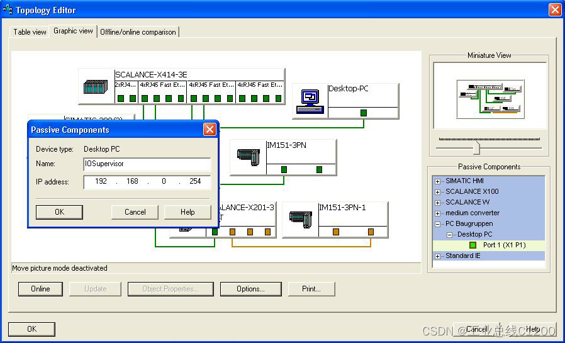The width and height of the screenshot is (565, 343).
Task: Expand the medium converter tree node
Action: click(437, 213)
